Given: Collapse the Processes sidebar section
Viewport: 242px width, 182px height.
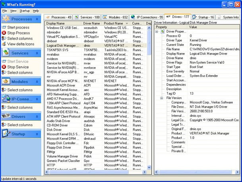Looking at the screenshot, I should tap(37, 19).
